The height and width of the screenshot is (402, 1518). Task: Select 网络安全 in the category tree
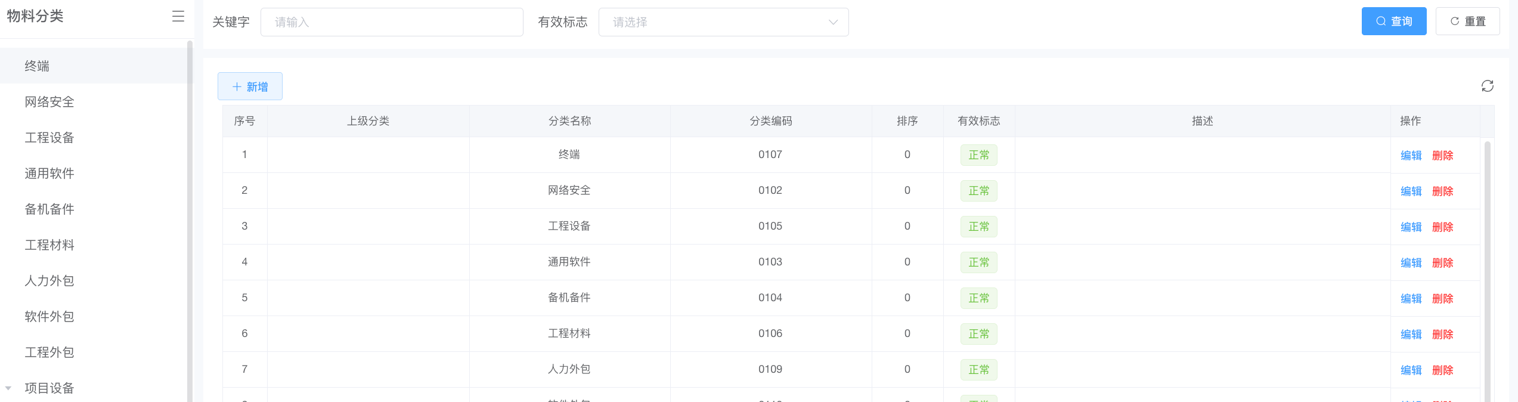[x=49, y=102]
